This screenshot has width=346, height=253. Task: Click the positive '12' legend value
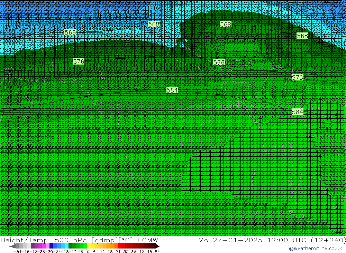(102, 252)
